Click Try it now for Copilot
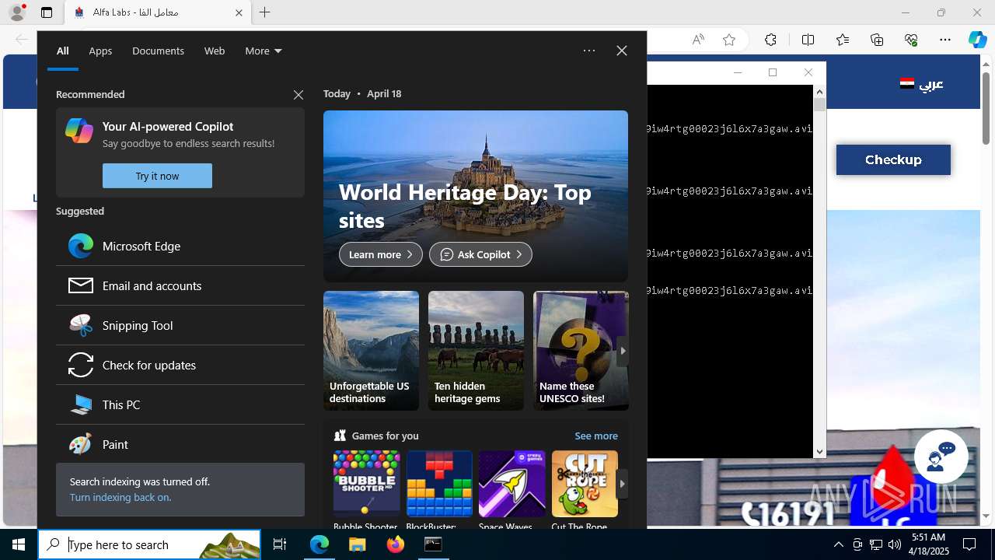The height and width of the screenshot is (560, 995). 157,176
